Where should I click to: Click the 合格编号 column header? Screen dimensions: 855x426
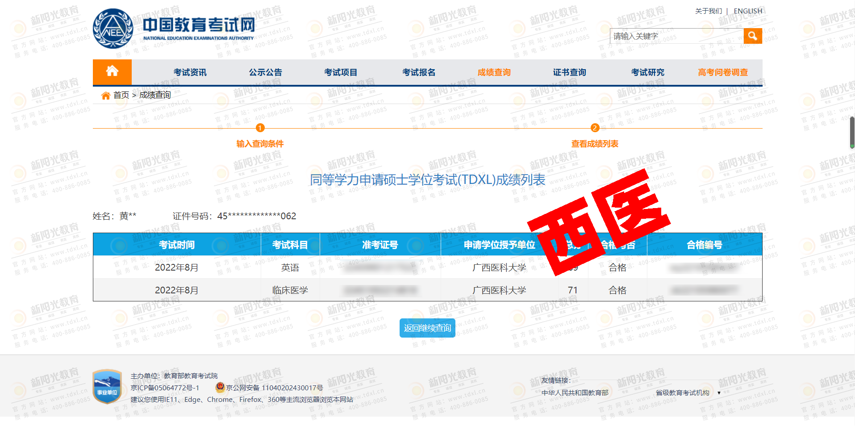click(x=705, y=245)
